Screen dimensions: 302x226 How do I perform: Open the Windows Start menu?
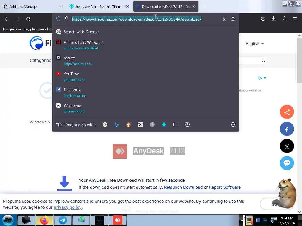click(8, 220)
